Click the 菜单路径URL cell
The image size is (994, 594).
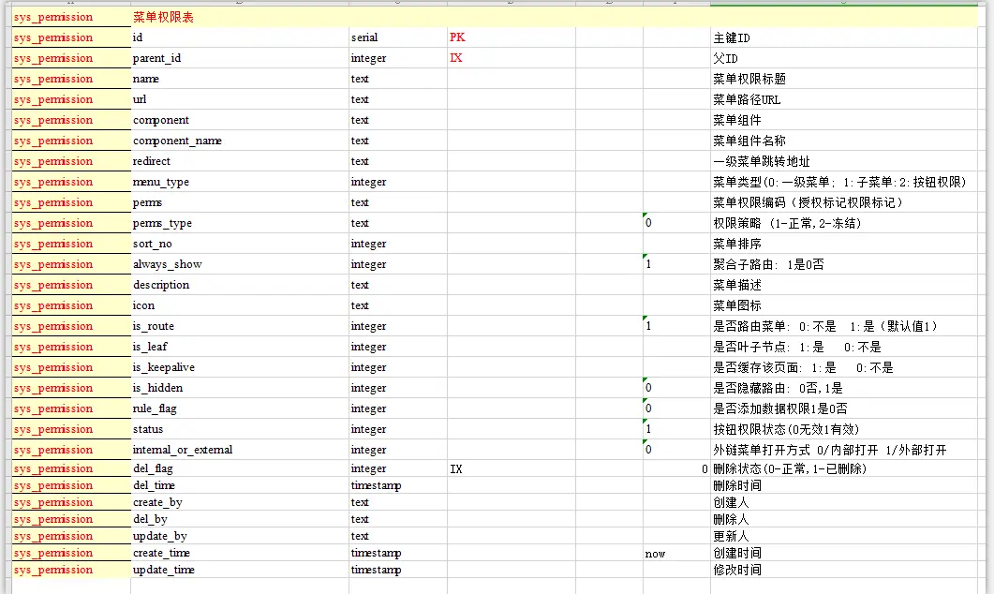844,99
